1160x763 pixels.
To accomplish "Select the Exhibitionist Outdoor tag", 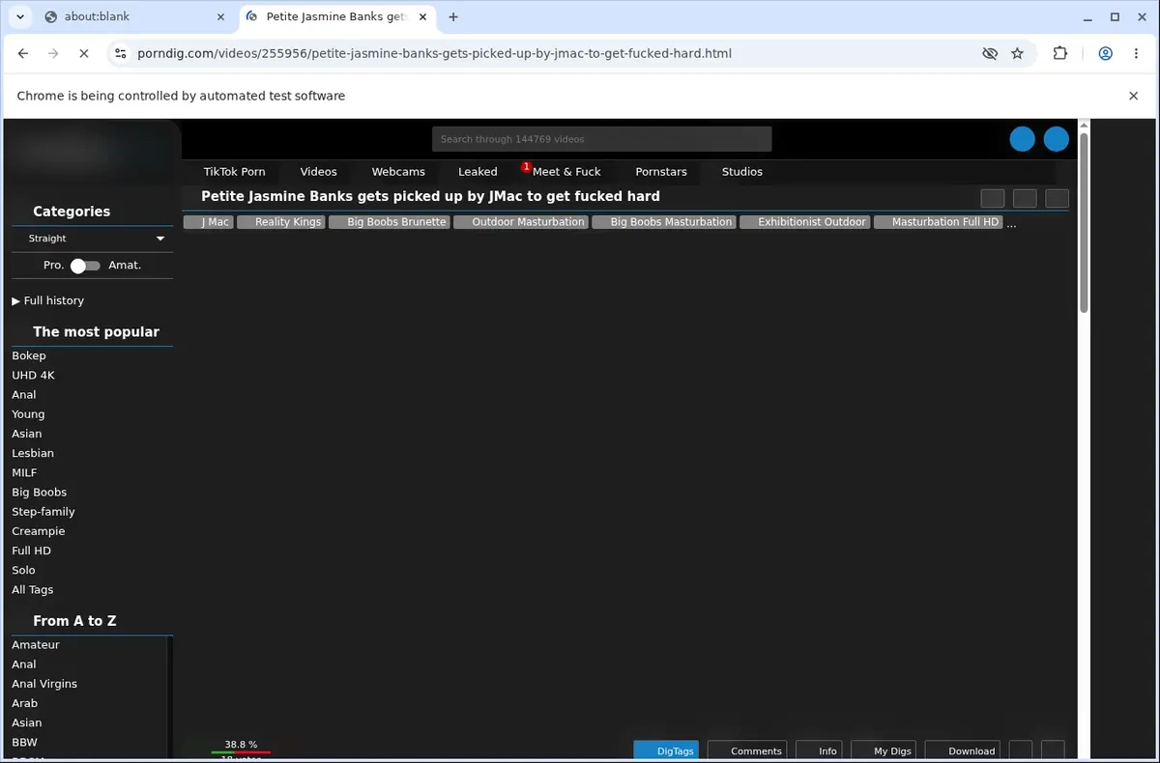I will coord(804,222).
